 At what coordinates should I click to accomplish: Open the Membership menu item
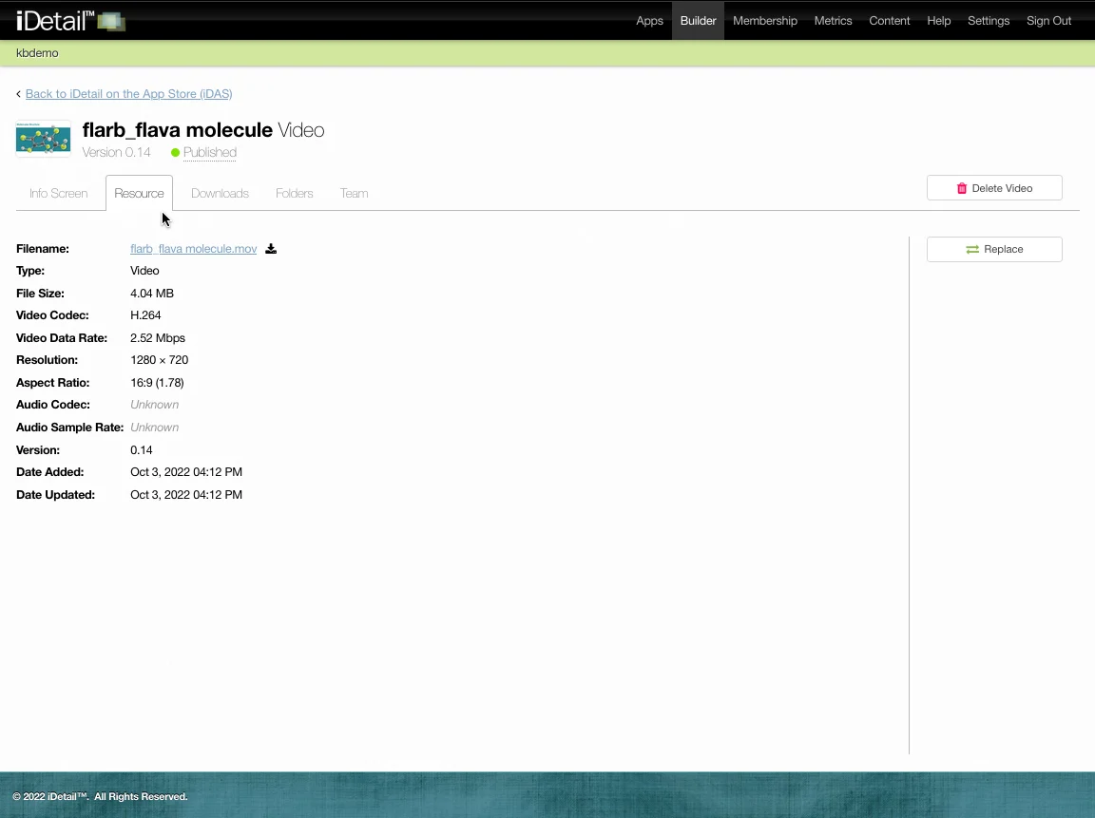click(764, 20)
